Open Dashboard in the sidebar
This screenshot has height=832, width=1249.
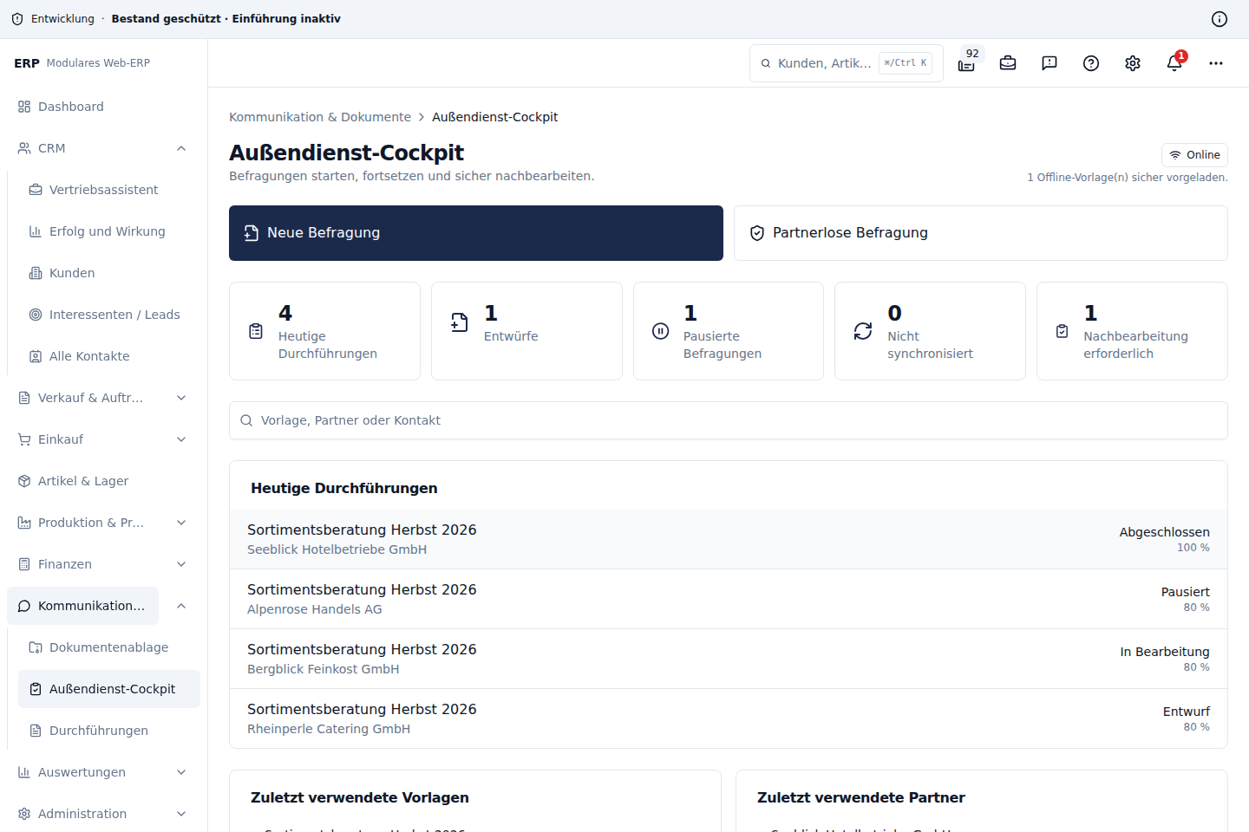click(x=104, y=107)
